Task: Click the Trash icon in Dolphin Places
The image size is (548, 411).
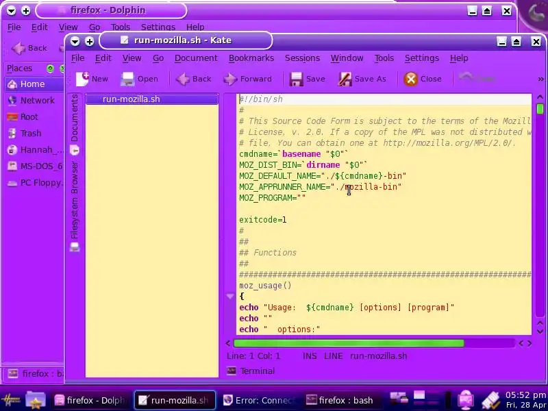Action: coord(12,133)
